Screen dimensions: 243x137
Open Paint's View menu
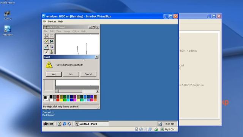point(58,31)
